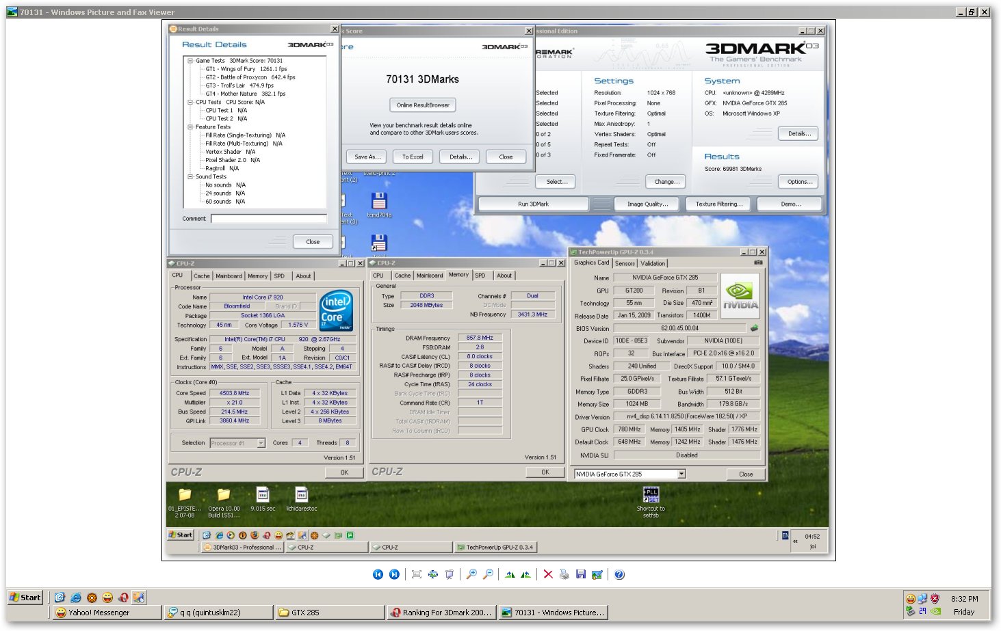Open the Processor #1 selection dropdown in CPU-Z

point(261,443)
